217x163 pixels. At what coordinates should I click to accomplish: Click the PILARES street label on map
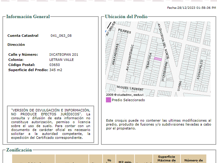tap(125, 31)
